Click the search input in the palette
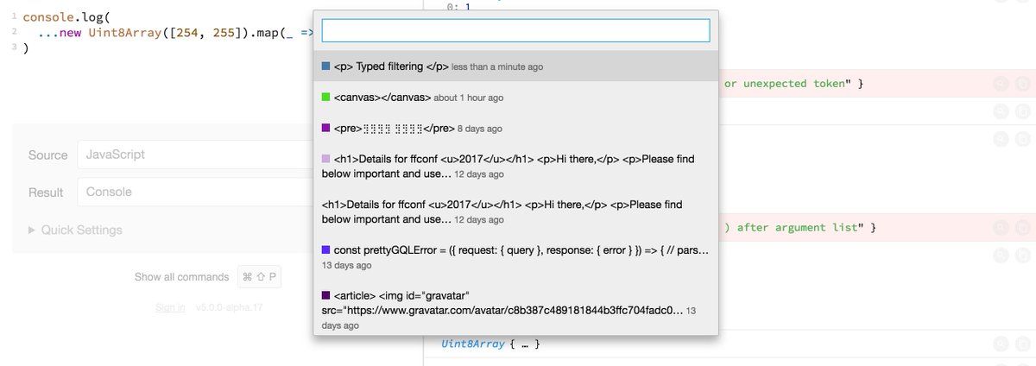This screenshot has height=366, width=1036. [515, 31]
